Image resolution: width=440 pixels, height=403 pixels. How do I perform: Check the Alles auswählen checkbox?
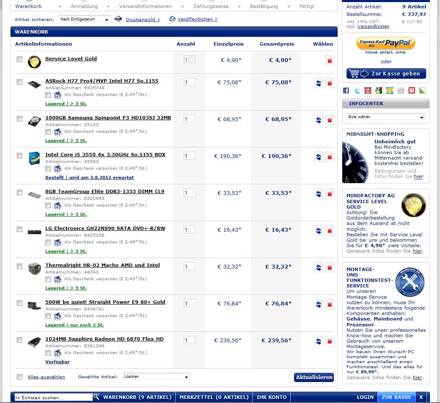coord(19,377)
